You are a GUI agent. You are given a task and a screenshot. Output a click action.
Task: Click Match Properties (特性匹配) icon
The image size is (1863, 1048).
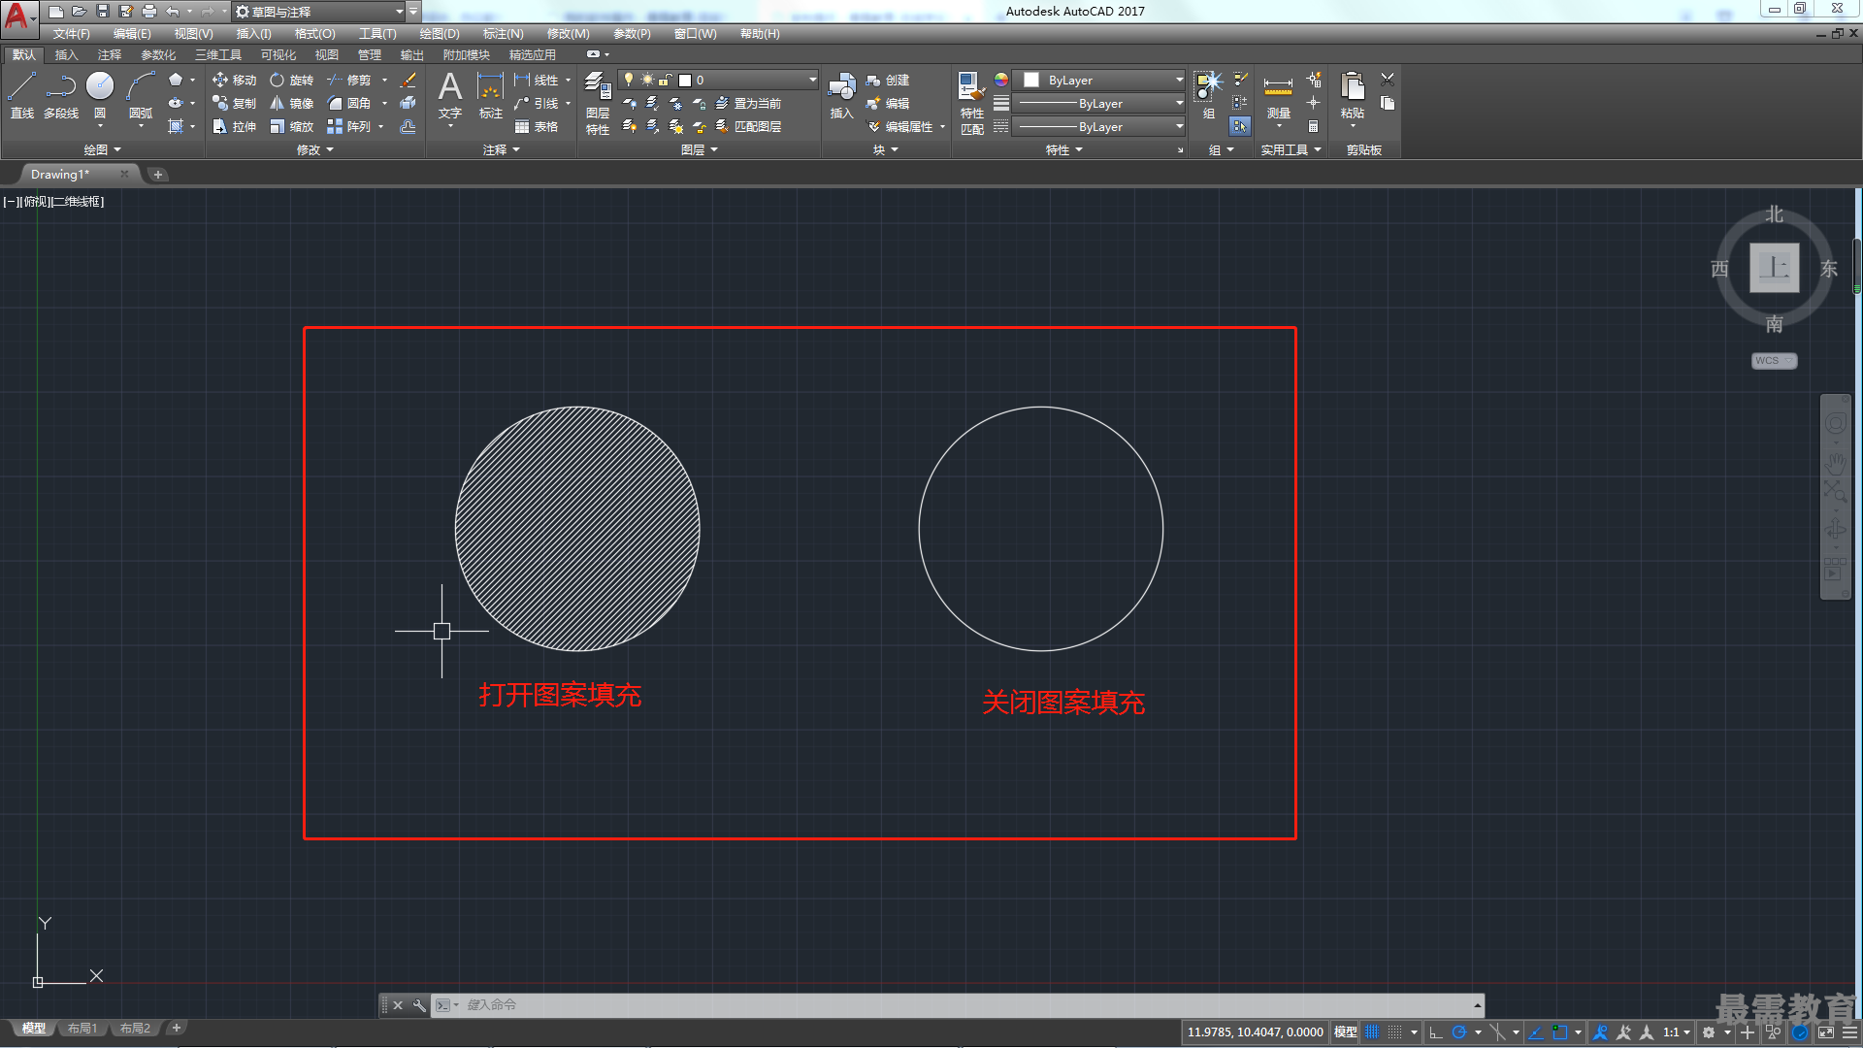pyautogui.click(x=971, y=103)
